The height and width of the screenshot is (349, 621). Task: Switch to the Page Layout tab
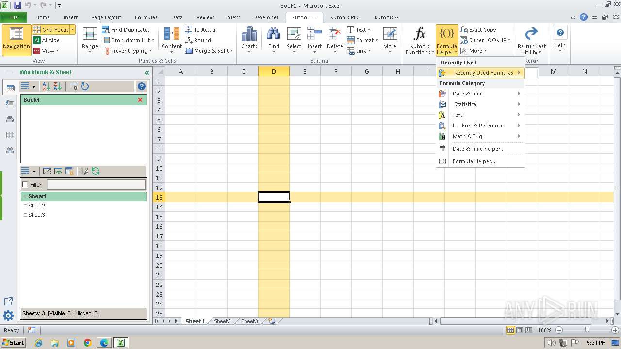[x=106, y=17]
